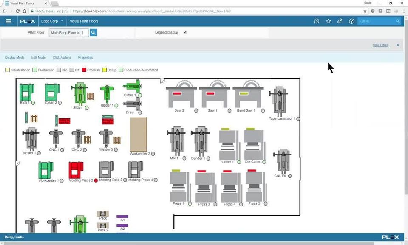Click the browser address bar URL
Screen dimensions: 408x245
click(151, 11)
